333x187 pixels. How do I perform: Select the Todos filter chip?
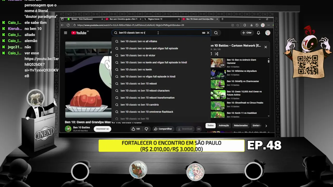(x=210, y=125)
